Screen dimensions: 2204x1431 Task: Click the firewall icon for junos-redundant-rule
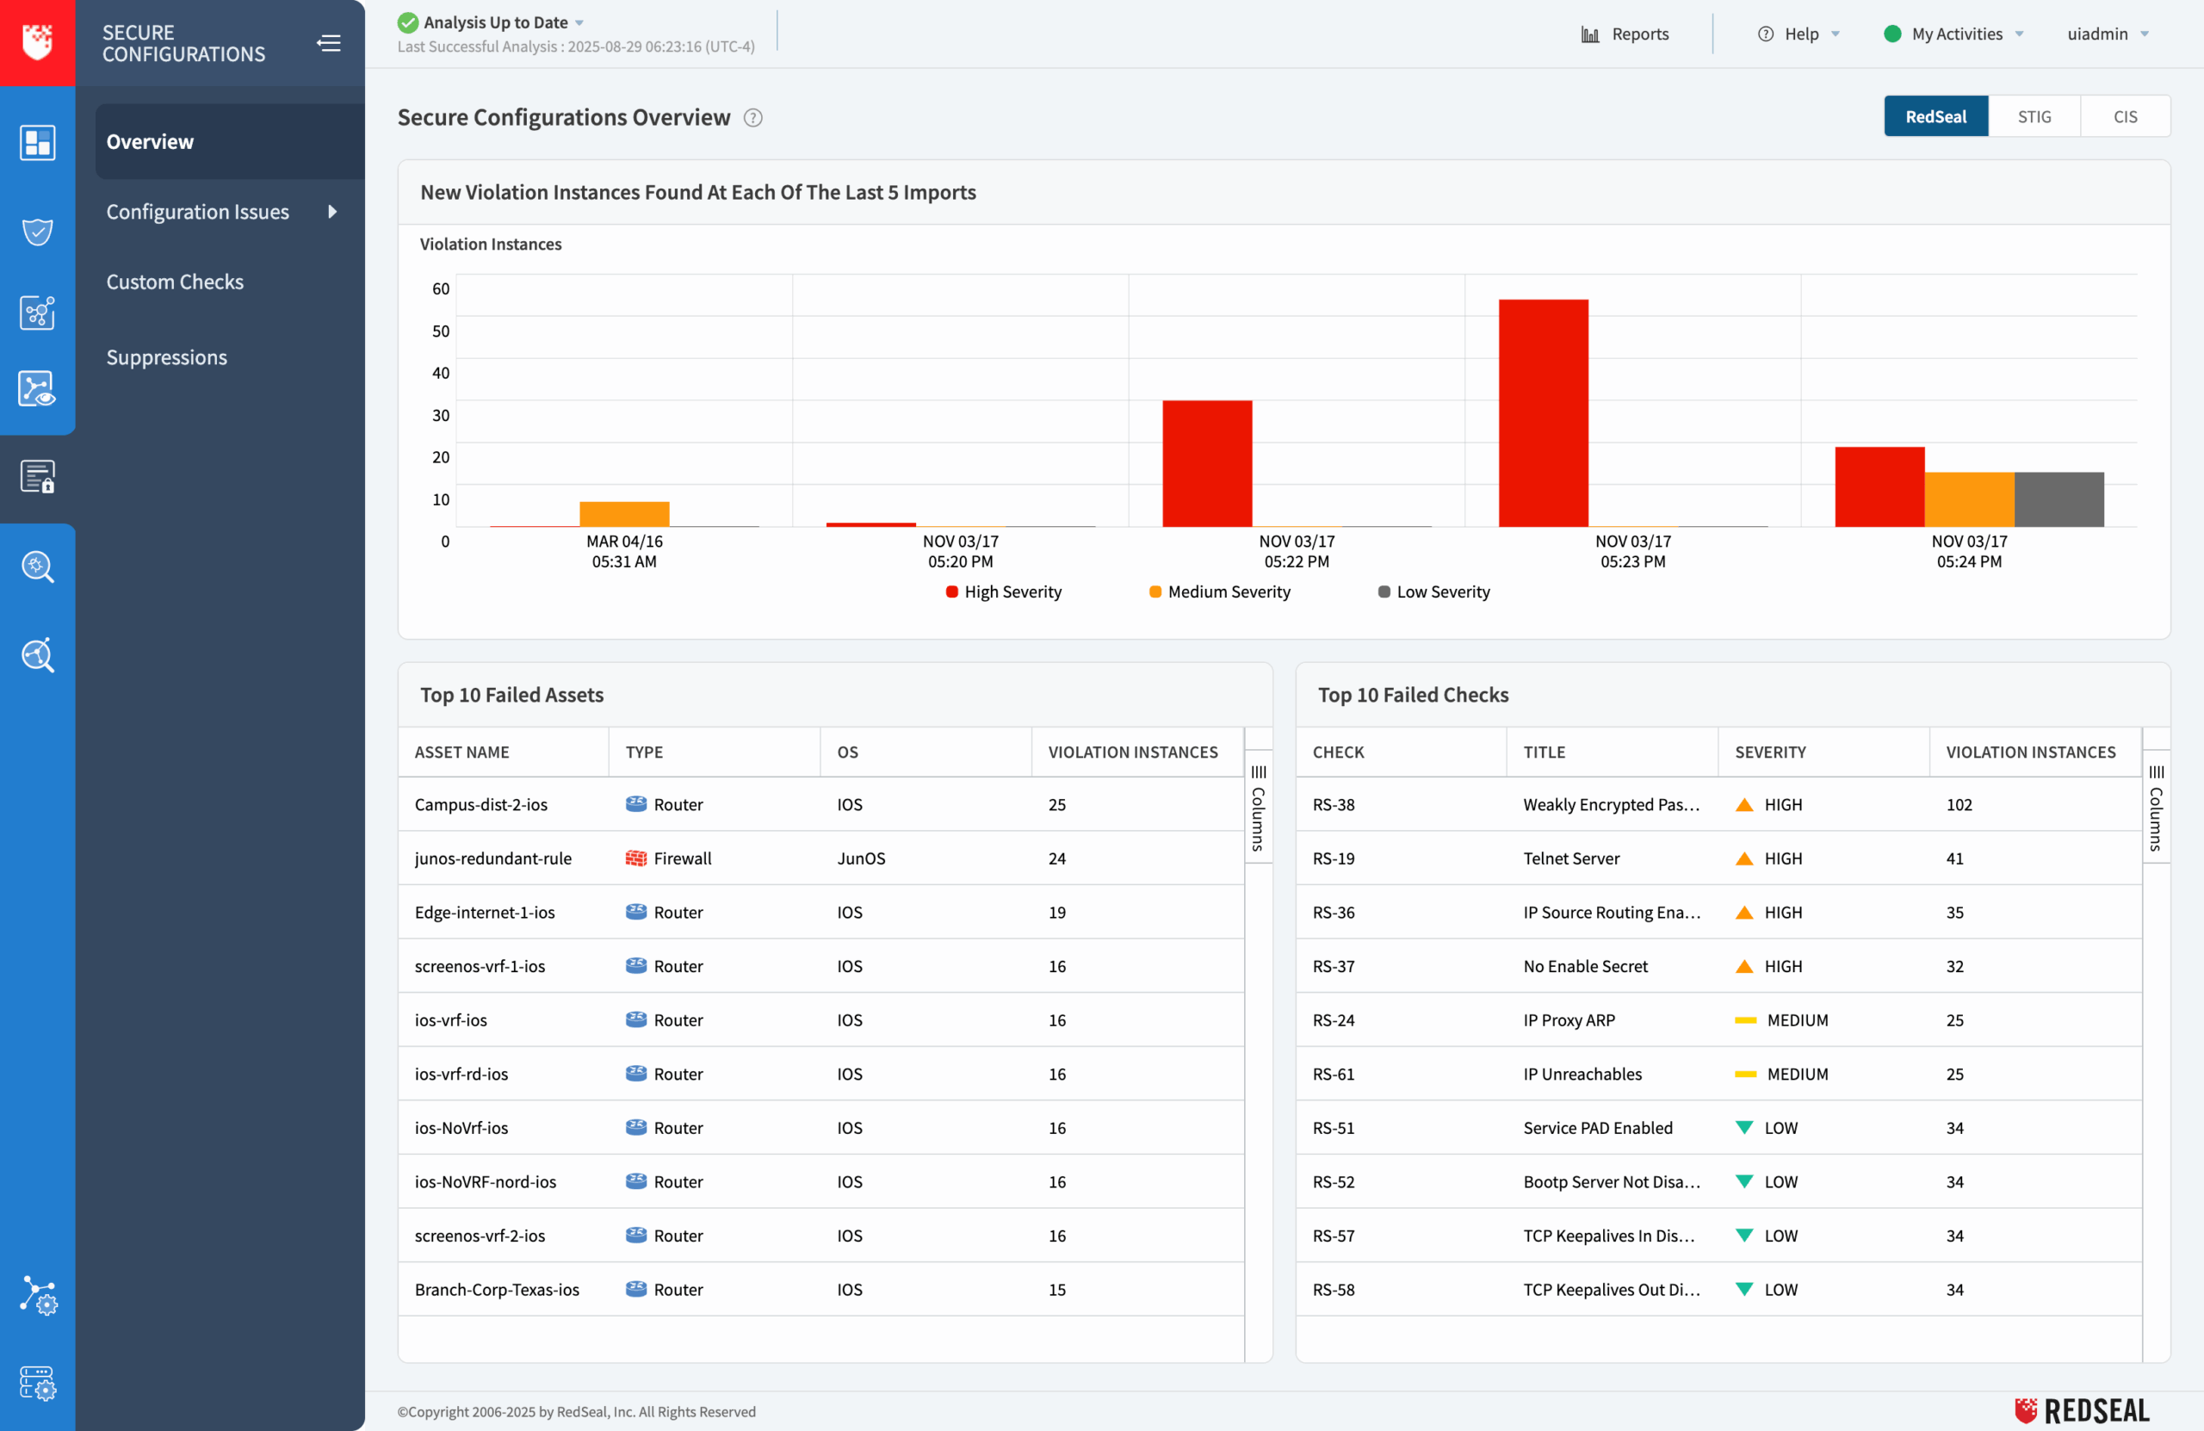(636, 858)
